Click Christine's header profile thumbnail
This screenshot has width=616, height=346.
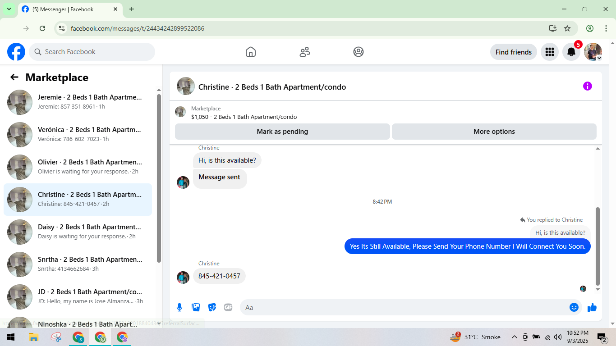pos(186,86)
